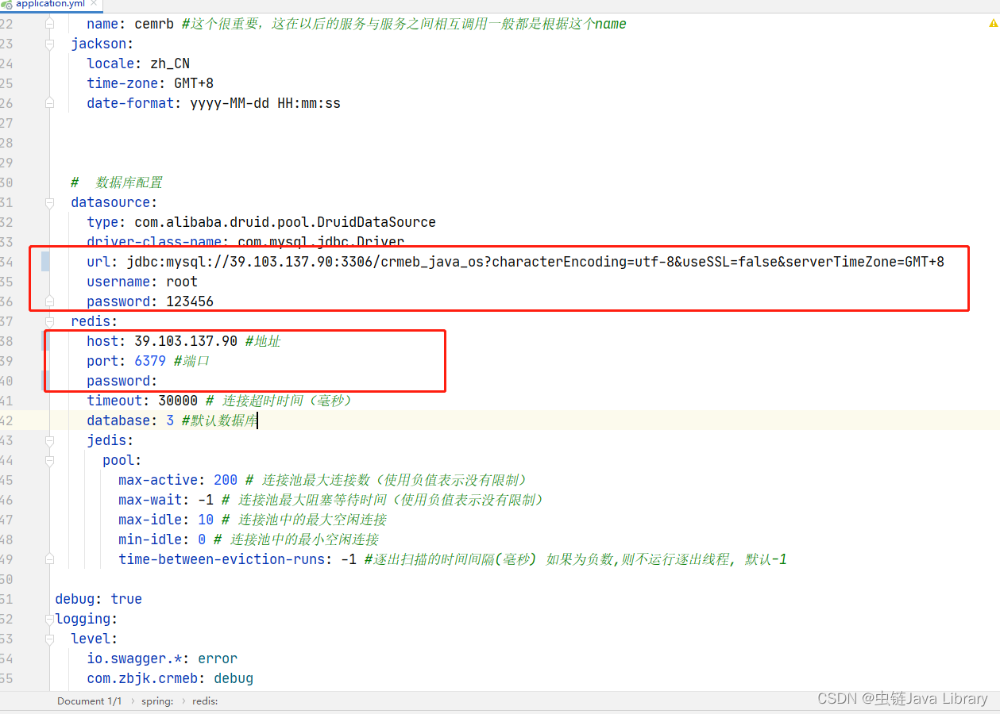Screen dimensions: 1000x714
Task: Click the 'time-between-eviction-runs: -1' line
Action: coord(453,559)
